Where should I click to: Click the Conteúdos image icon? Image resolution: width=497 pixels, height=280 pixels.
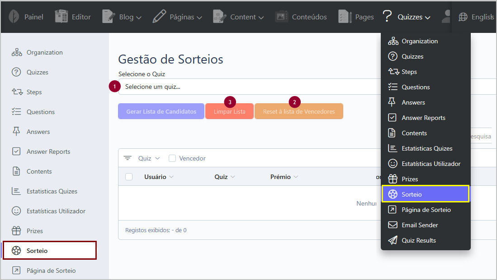281,16
